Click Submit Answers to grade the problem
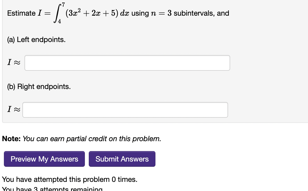308x191 pixels. [122, 159]
